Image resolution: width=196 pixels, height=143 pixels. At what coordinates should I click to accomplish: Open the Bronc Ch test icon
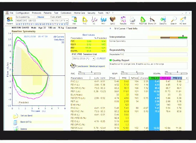click(x=152, y=20)
